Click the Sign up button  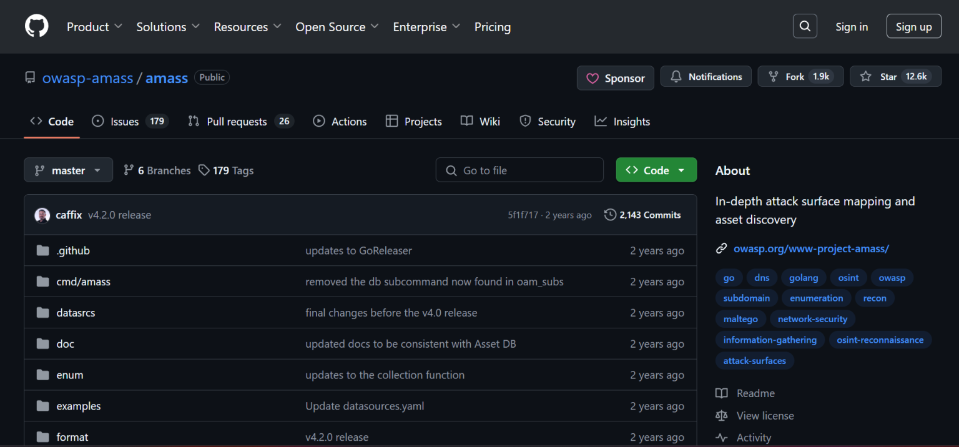tap(913, 26)
